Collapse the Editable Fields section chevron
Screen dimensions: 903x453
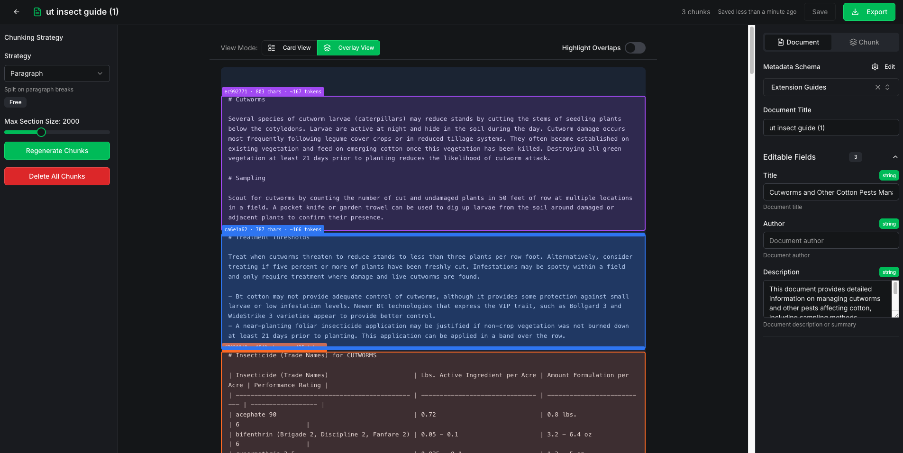(x=895, y=157)
